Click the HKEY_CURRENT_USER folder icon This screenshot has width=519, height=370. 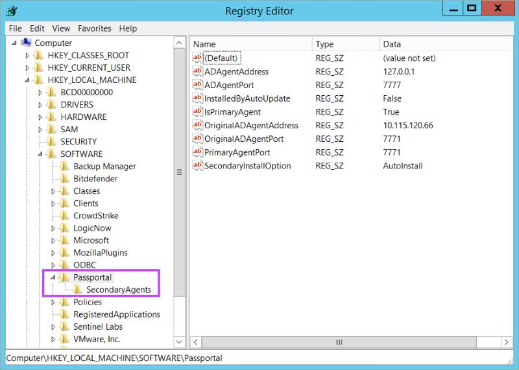pyautogui.click(x=39, y=67)
